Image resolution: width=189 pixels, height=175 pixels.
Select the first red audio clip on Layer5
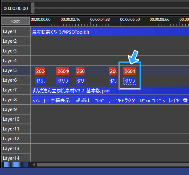pyautogui.click(x=40, y=71)
